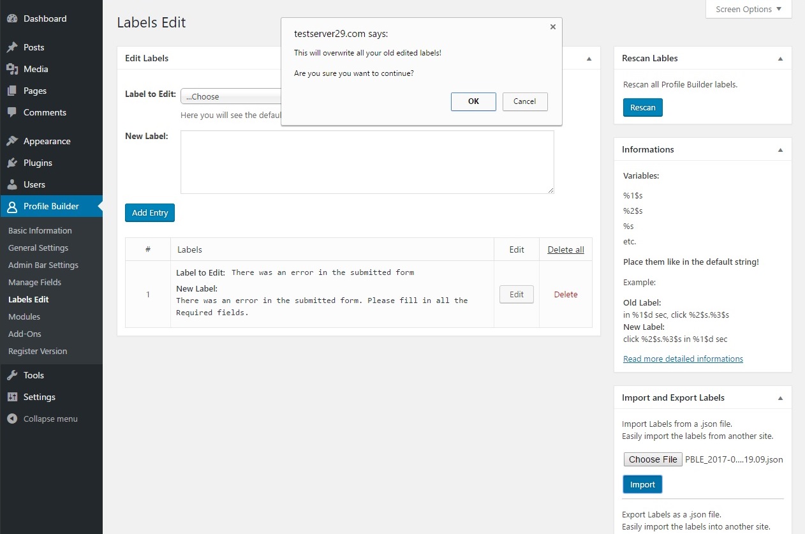805x534 pixels.
Task: Click the Appearance paintbrush icon
Action: tap(12, 141)
